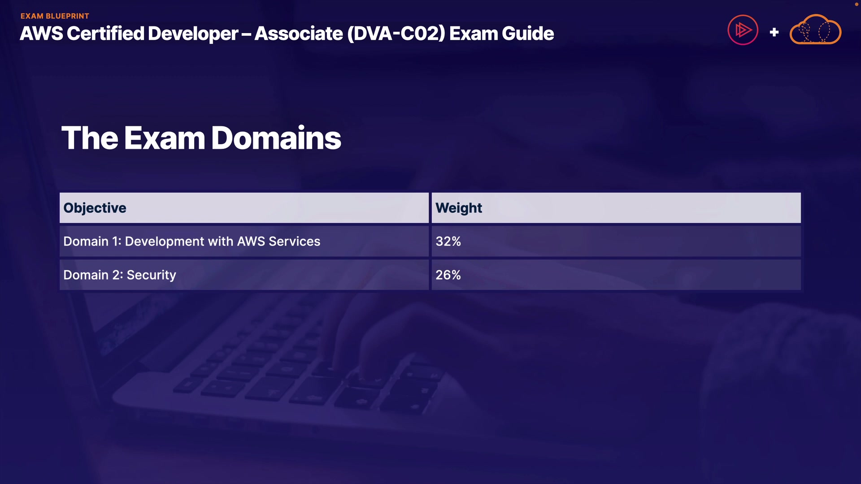This screenshot has width=861, height=484.
Task: Click the Pluralsight play-triangle logo
Action: point(743,30)
